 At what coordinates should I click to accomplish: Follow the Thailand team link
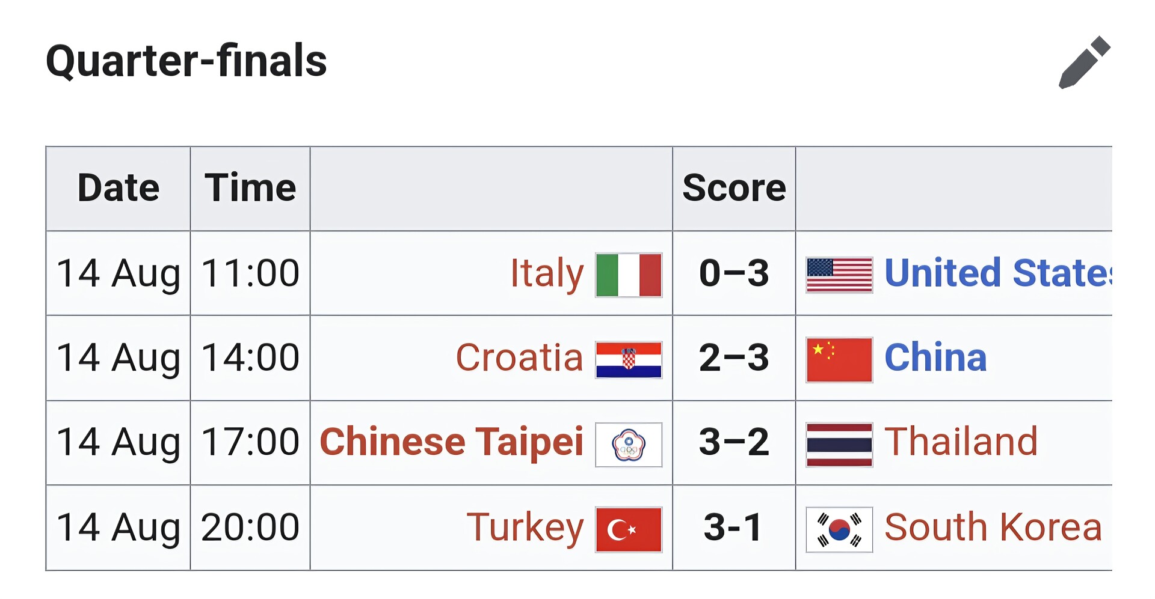coord(961,442)
